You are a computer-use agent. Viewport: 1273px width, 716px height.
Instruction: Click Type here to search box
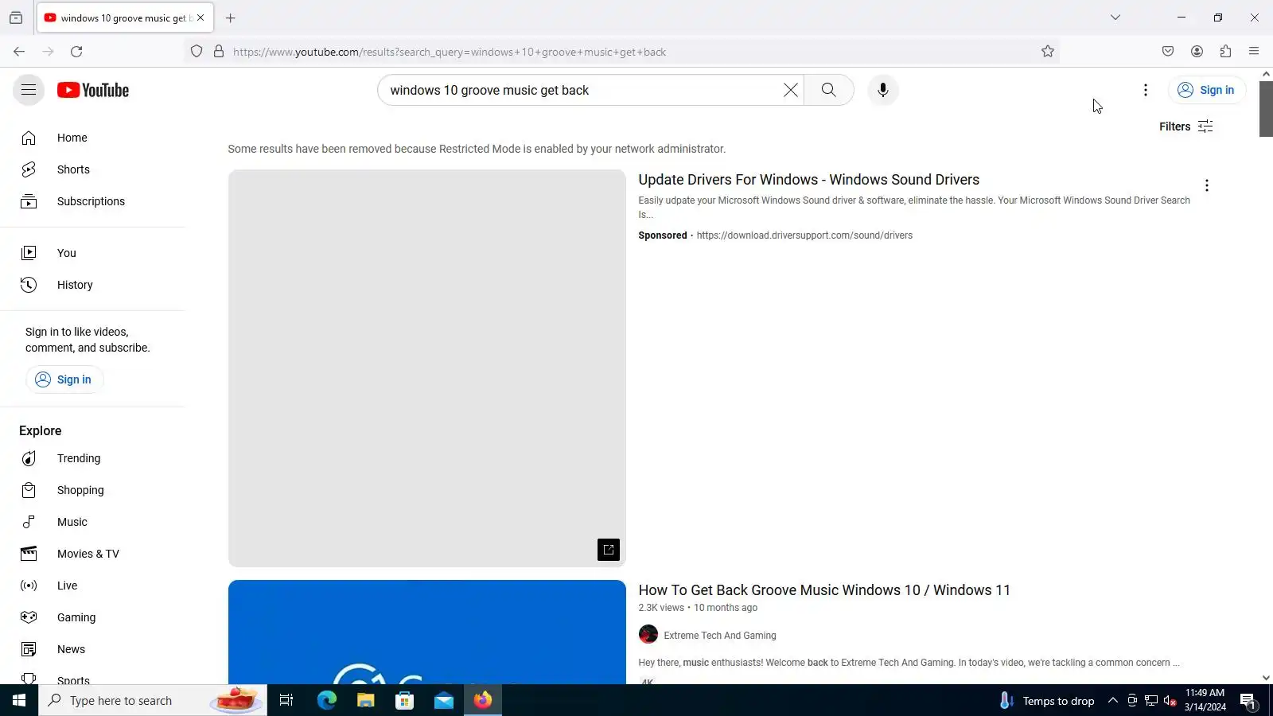coord(153,700)
